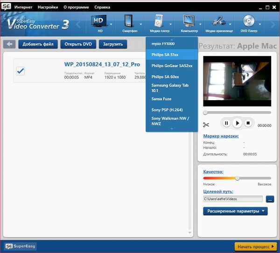Select the HD format category icon

99,21
